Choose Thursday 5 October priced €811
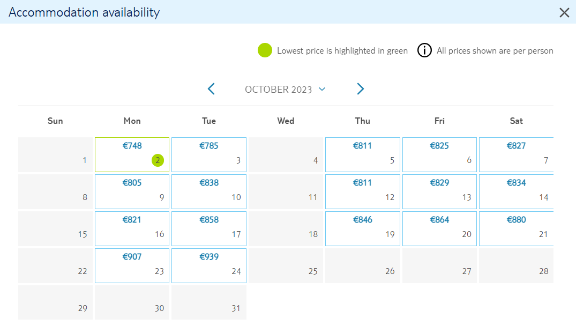Screen dimensions: 576x333 [363, 155]
